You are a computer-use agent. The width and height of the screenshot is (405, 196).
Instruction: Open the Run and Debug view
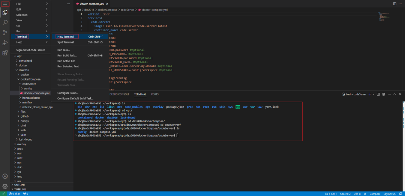[x=5, y=43]
